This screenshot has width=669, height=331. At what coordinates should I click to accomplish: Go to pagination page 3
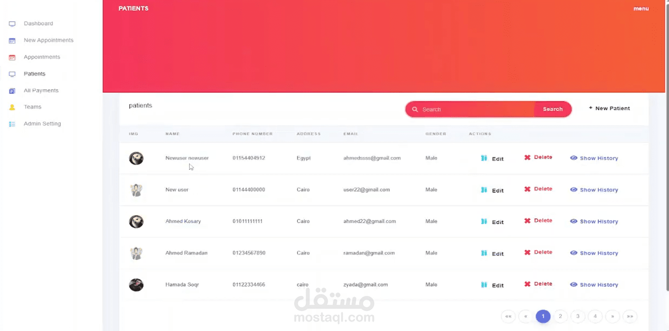pos(578,316)
